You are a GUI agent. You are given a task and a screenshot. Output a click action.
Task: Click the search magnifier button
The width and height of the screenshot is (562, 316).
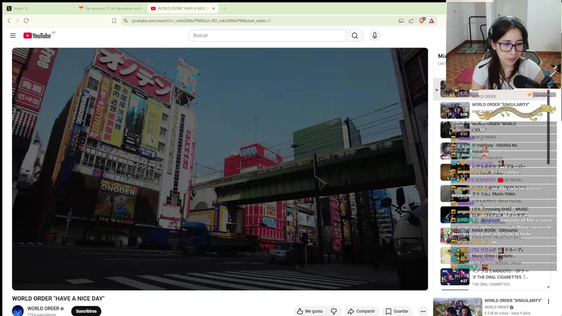click(x=355, y=36)
